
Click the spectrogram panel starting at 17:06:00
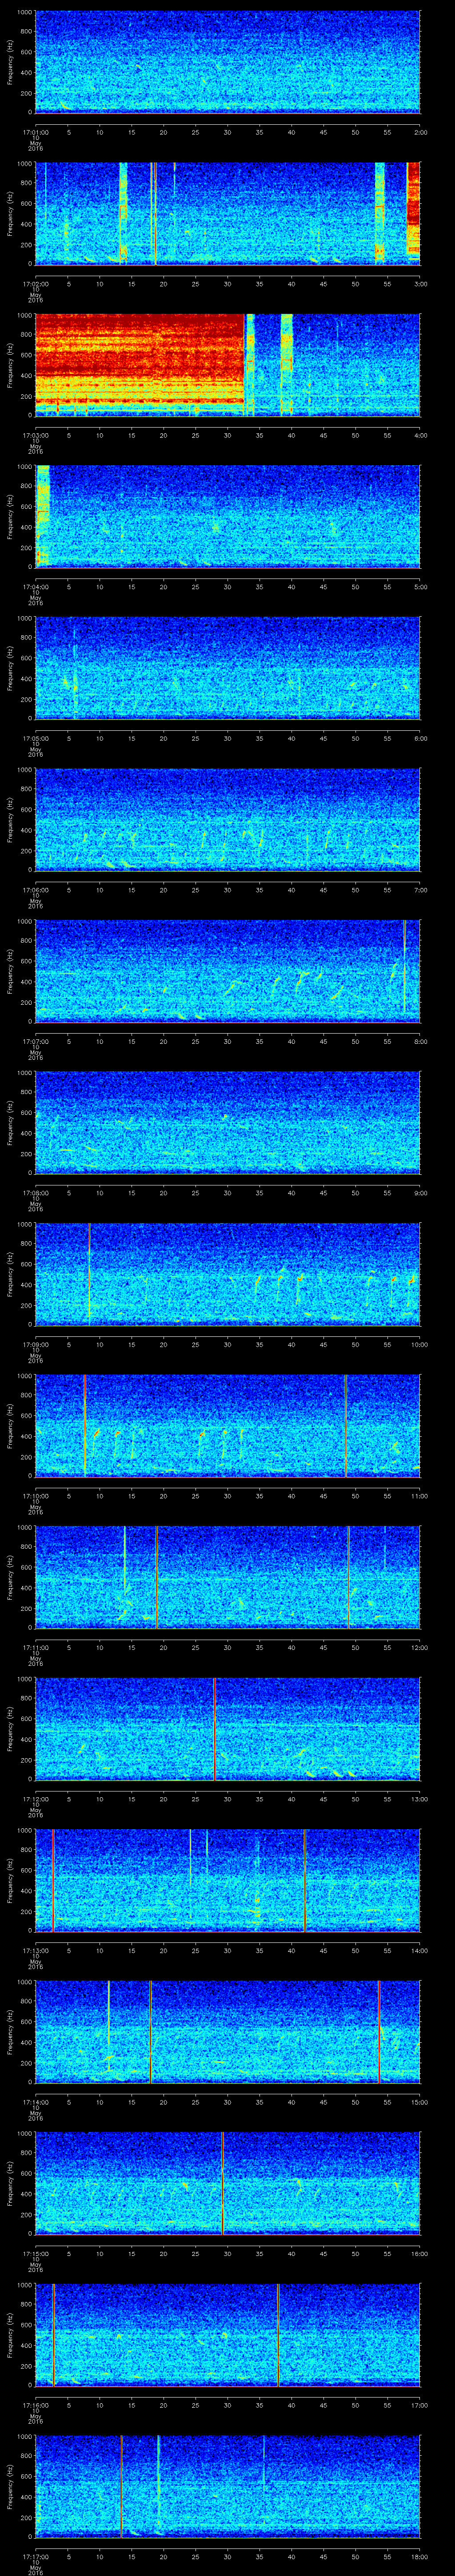[x=227, y=819]
